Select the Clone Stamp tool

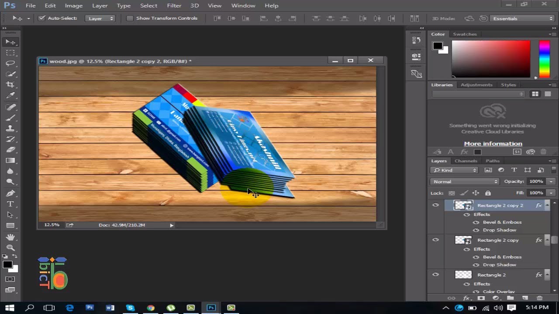(10, 129)
